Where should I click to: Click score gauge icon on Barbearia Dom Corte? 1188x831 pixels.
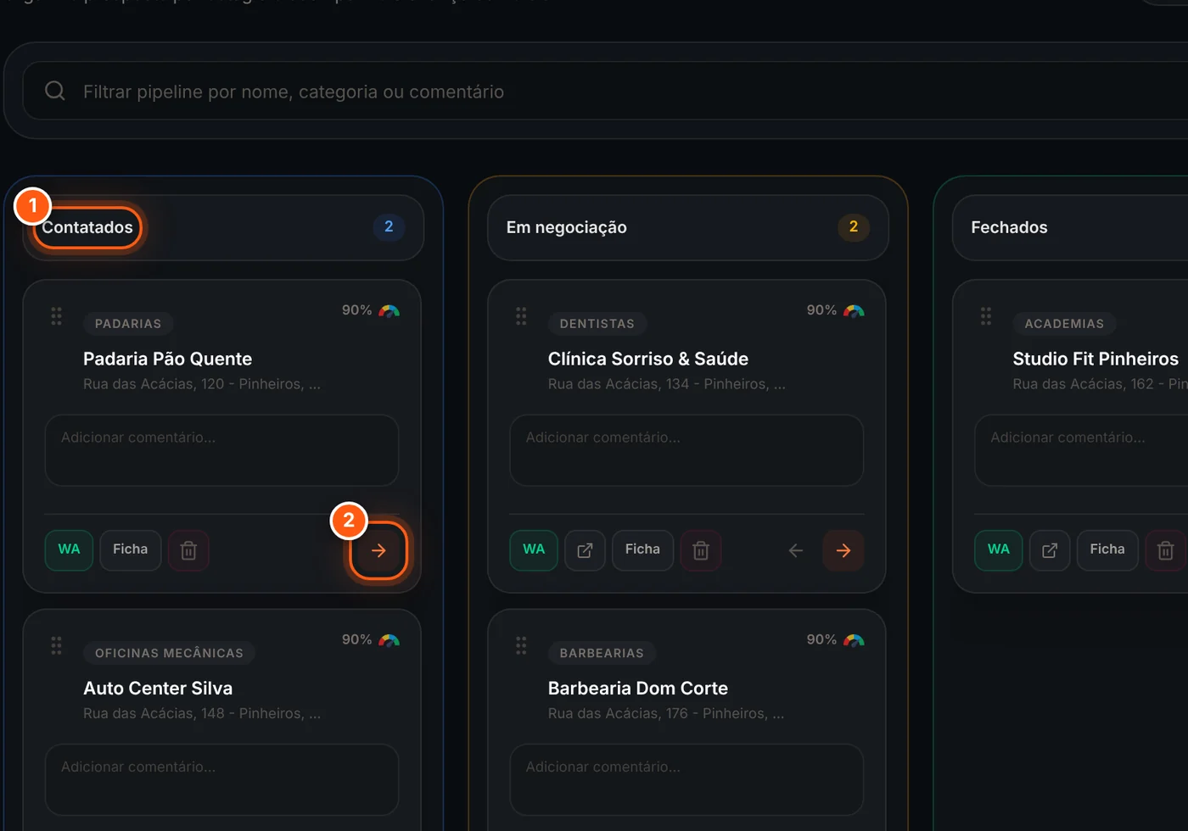pyautogui.click(x=855, y=640)
